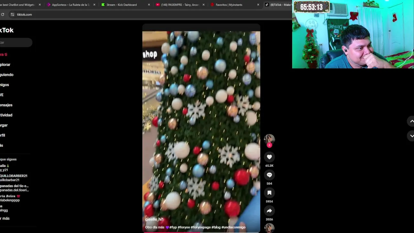Follow creator with the red plus badge
414x233 pixels.
pos(269,145)
